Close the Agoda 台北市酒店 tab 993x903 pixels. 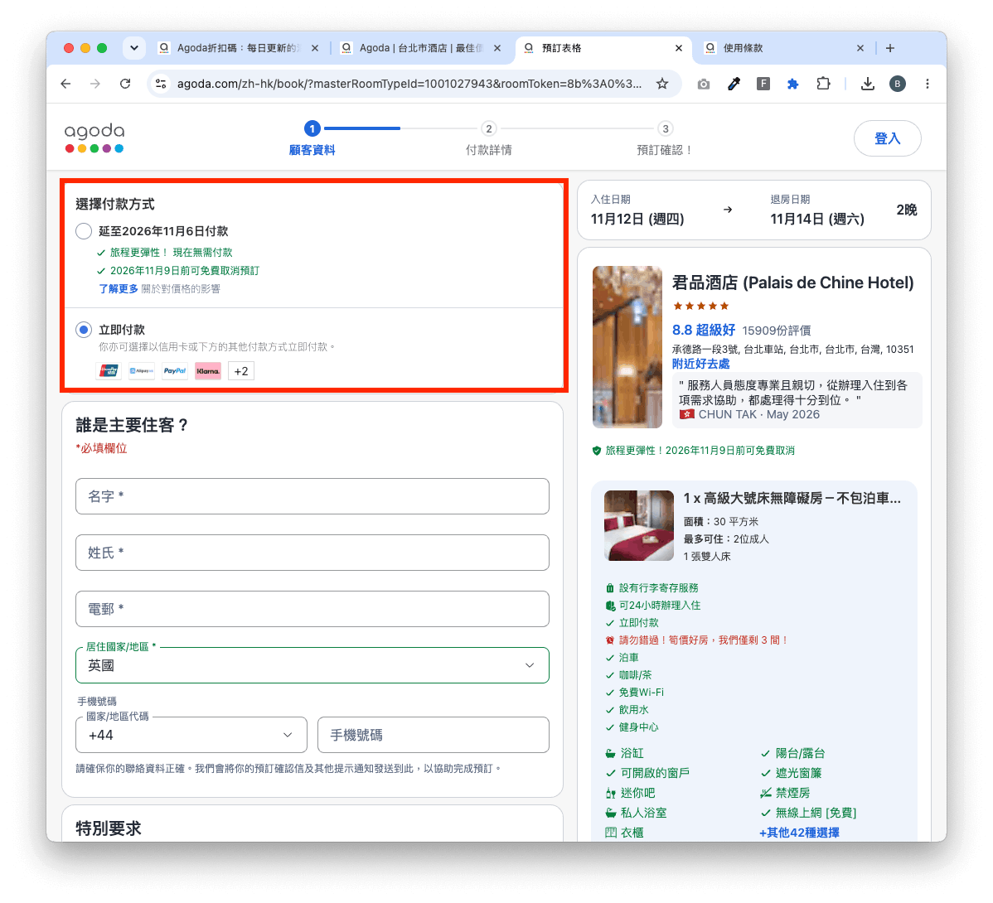point(497,48)
